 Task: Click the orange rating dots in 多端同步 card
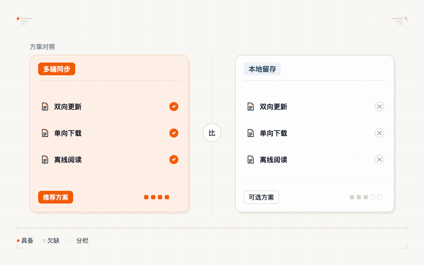point(157,197)
